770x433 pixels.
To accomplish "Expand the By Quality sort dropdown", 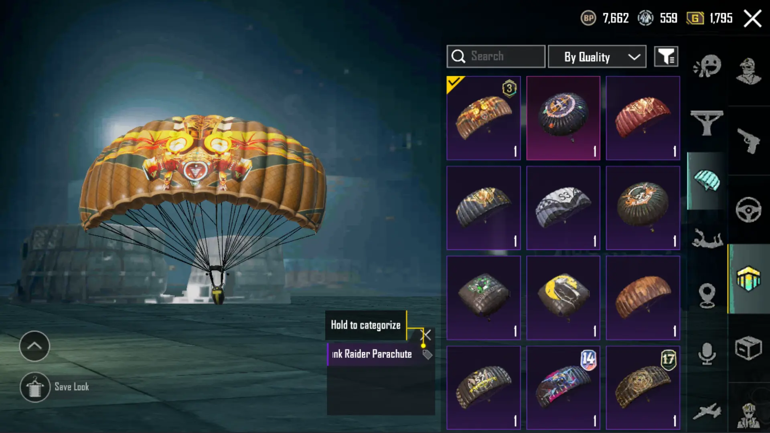I will [x=597, y=57].
